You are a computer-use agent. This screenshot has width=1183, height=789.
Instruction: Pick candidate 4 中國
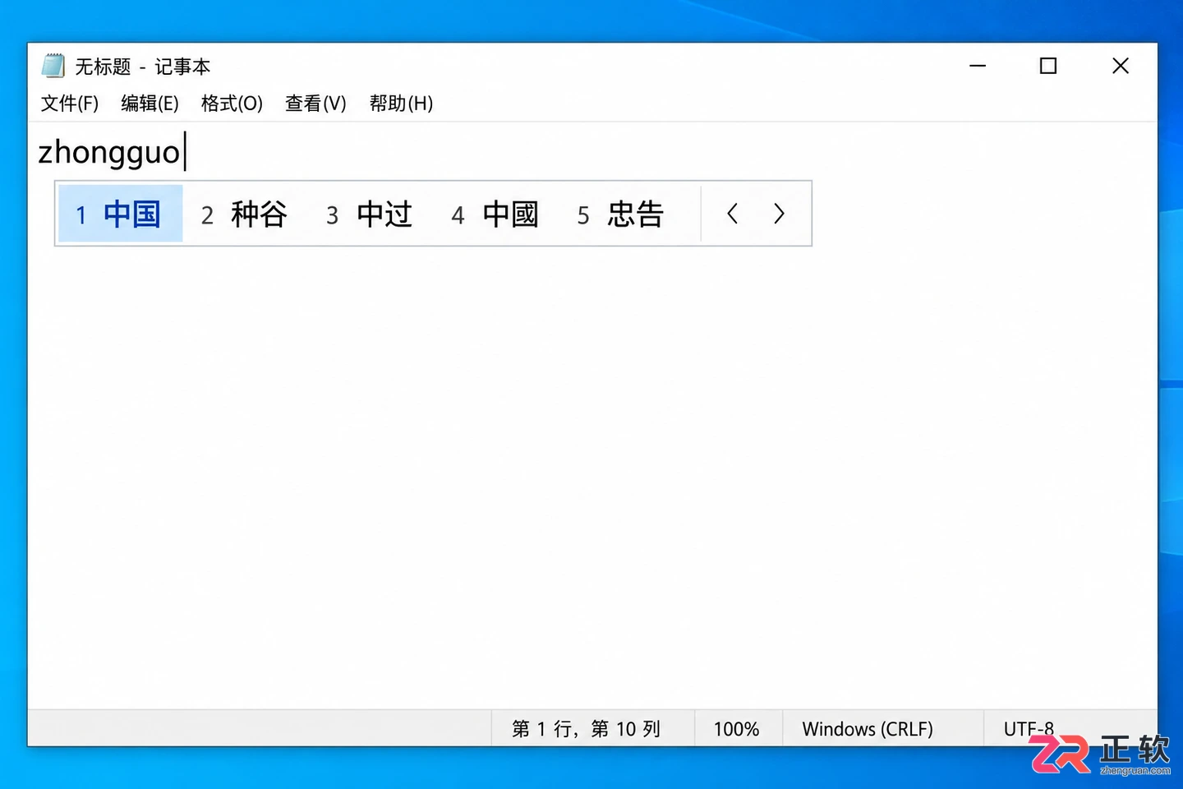pos(495,215)
